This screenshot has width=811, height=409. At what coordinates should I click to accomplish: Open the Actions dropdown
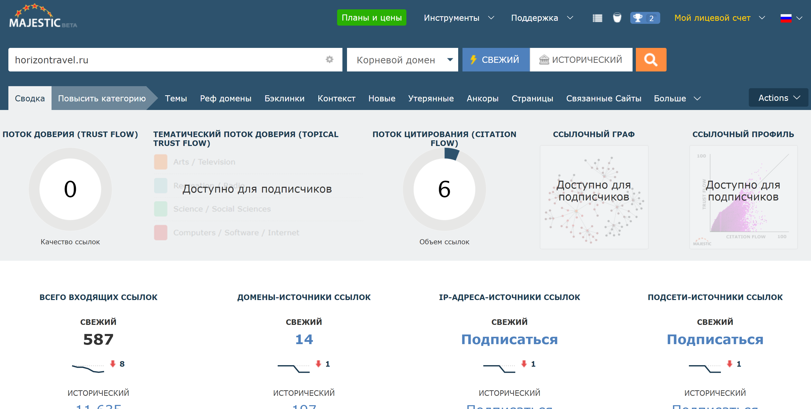[x=778, y=98]
